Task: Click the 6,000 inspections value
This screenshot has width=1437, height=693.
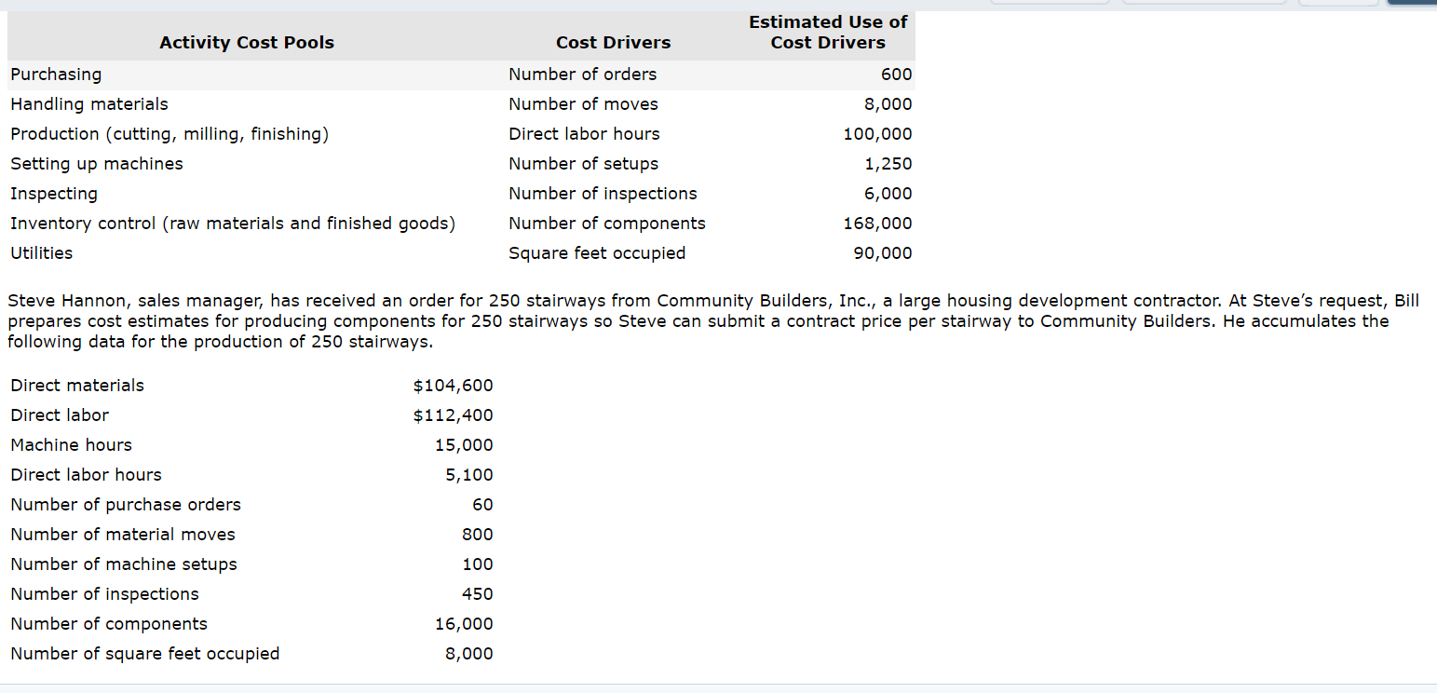Action: coord(889,193)
